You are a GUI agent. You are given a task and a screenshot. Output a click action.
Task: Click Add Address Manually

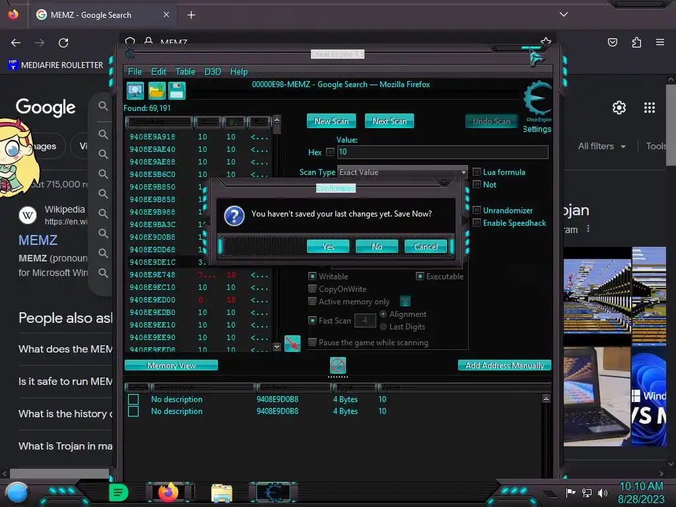pyautogui.click(x=504, y=366)
